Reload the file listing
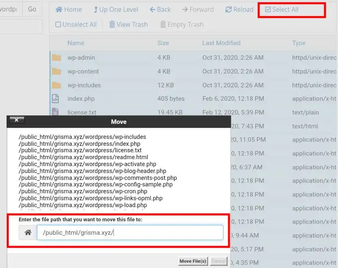338x268 pixels. [239, 9]
